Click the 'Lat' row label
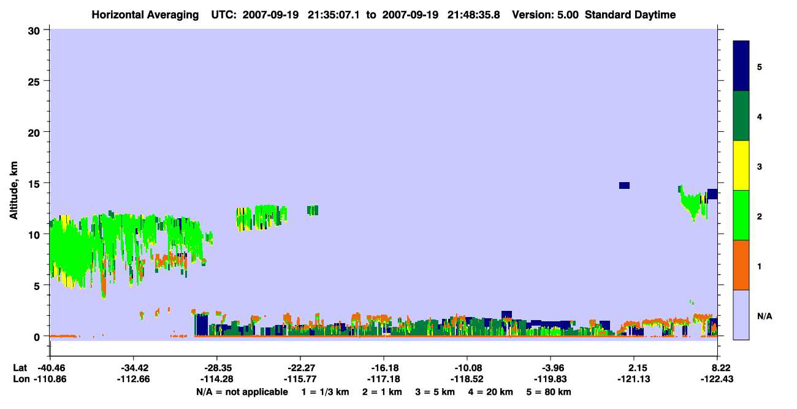Viewport: 797px width, 409px height. point(20,368)
